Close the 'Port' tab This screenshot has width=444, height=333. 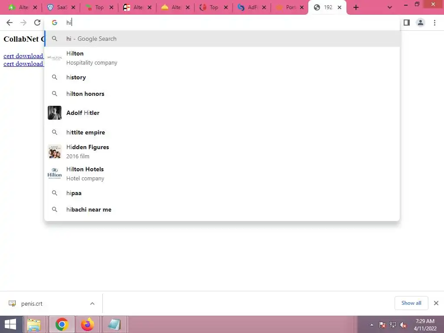(302, 7)
